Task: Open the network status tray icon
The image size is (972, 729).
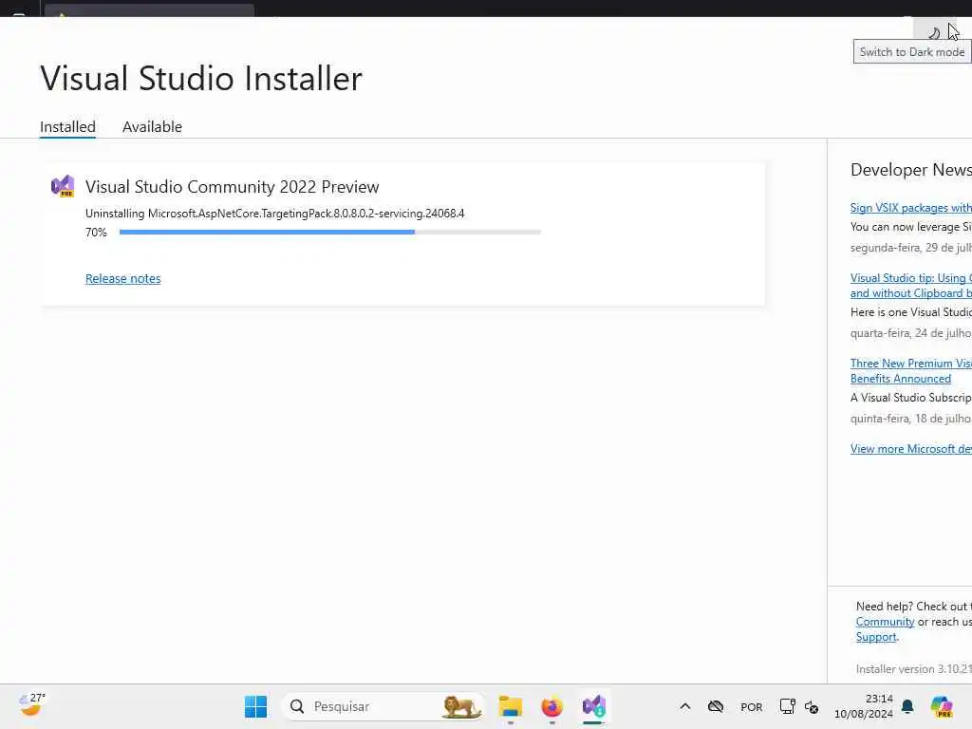Action: click(x=787, y=706)
